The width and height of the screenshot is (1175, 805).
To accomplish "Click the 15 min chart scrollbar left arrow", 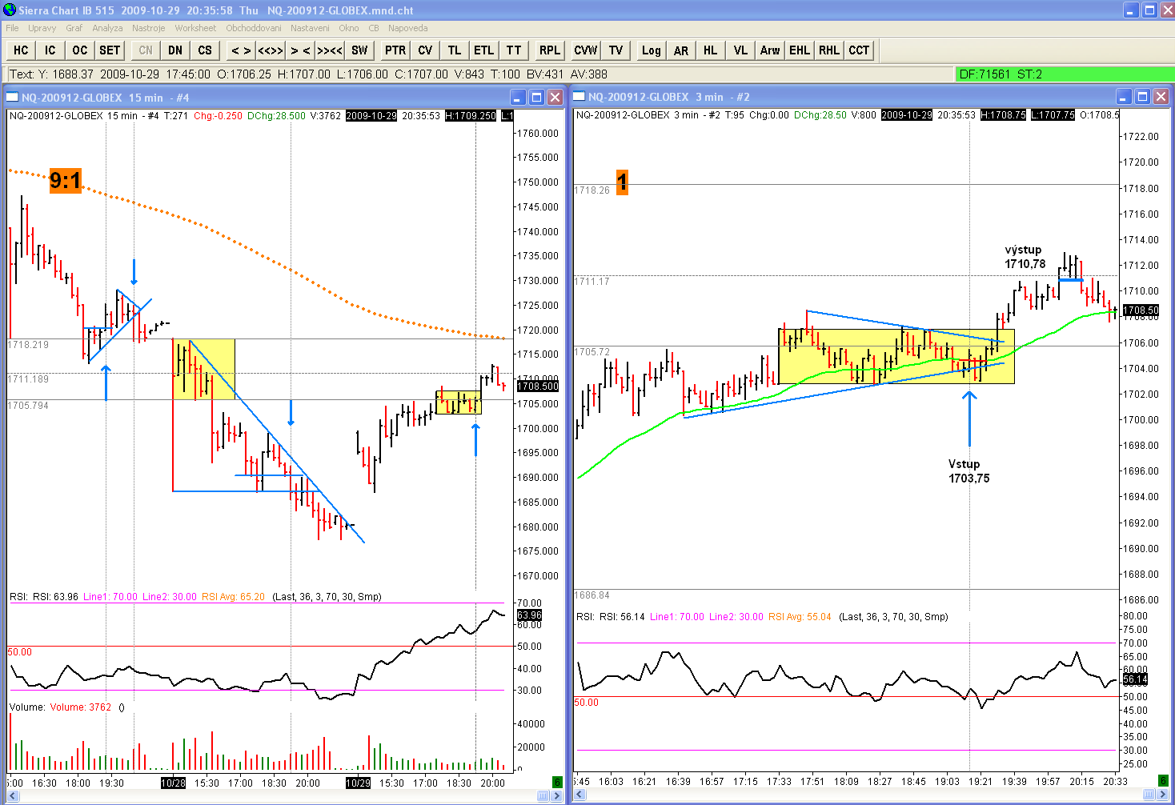I will (13, 795).
